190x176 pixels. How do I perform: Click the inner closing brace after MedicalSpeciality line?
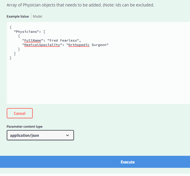pyautogui.click(x=19, y=49)
